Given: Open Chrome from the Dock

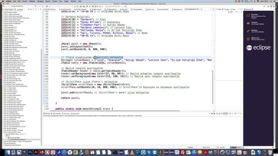Looking at the screenshot, I should tap(76, 152).
